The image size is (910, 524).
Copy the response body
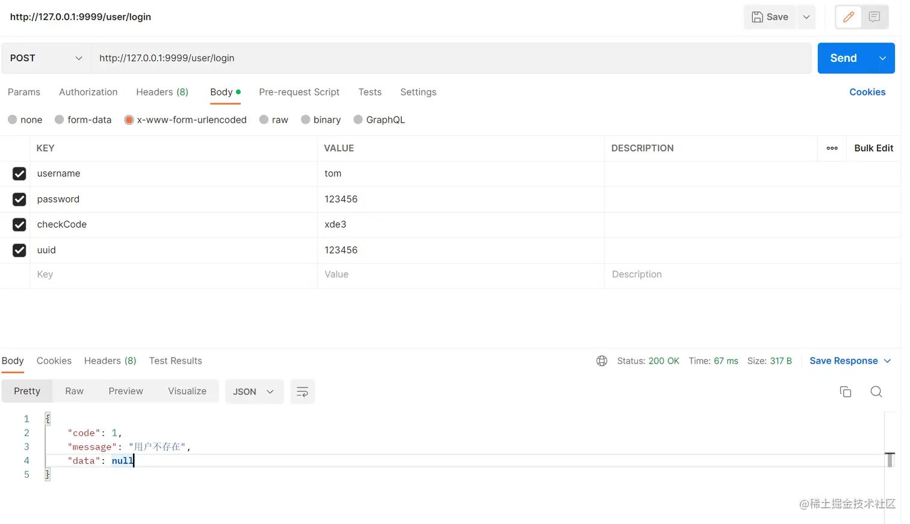(845, 391)
